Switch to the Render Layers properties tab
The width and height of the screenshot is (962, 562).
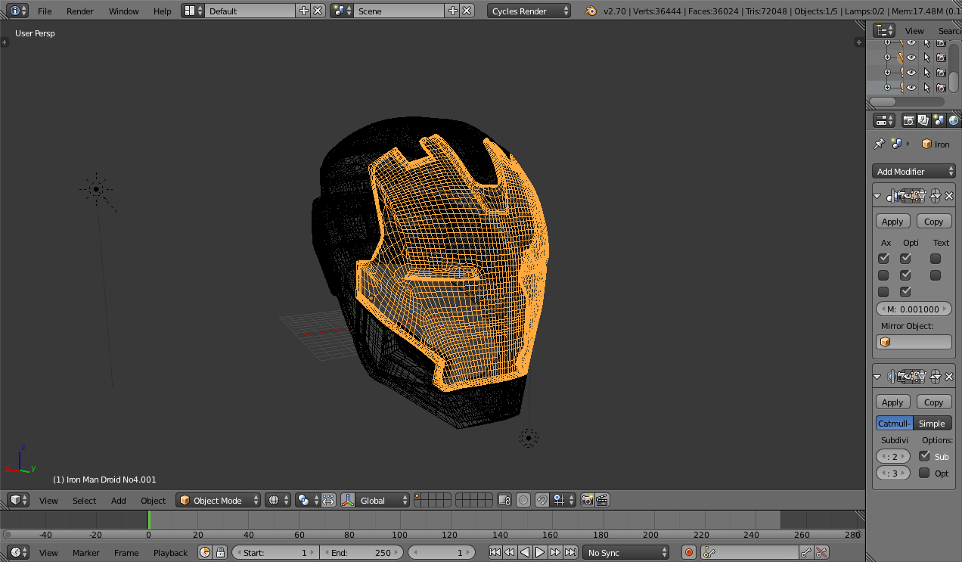tap(923, 120)
